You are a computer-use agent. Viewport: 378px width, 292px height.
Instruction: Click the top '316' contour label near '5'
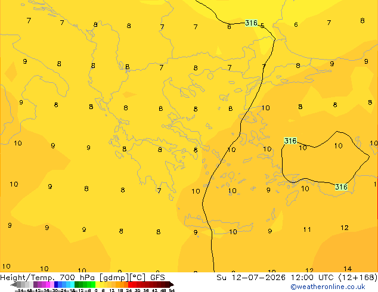pos(251,23)
